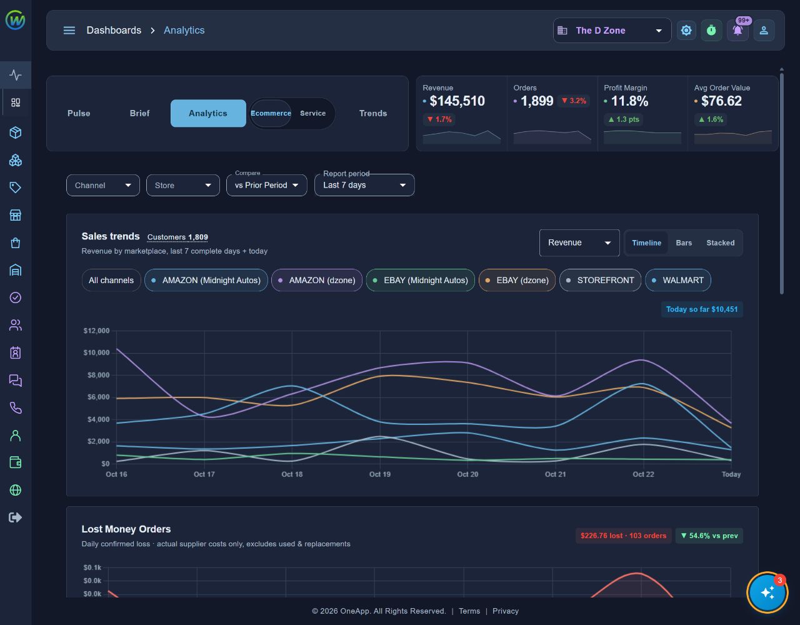Open the price tag sidebar icon
Viewport: 800px width, 625px height.
pos(16,187)
